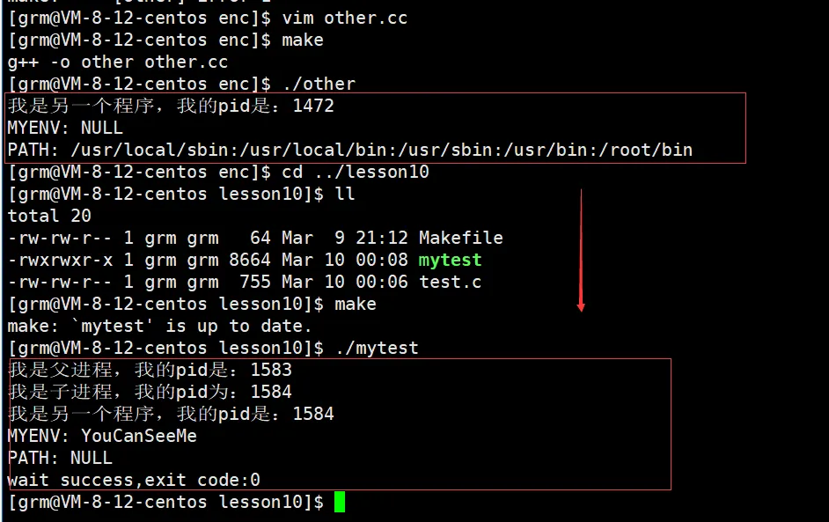Screen dimensions: 829x522
Task: Click the PATH line with /usr/local/sbin
Action: click(350, 151)
